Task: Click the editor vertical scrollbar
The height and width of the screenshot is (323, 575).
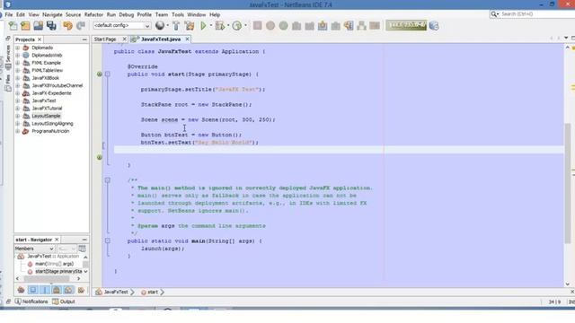Action: tap(568, 183)
